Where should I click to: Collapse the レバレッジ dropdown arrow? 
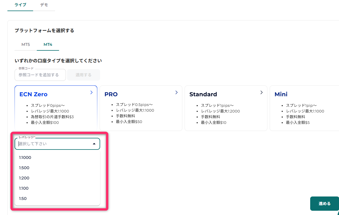click(x=94, y=144)
